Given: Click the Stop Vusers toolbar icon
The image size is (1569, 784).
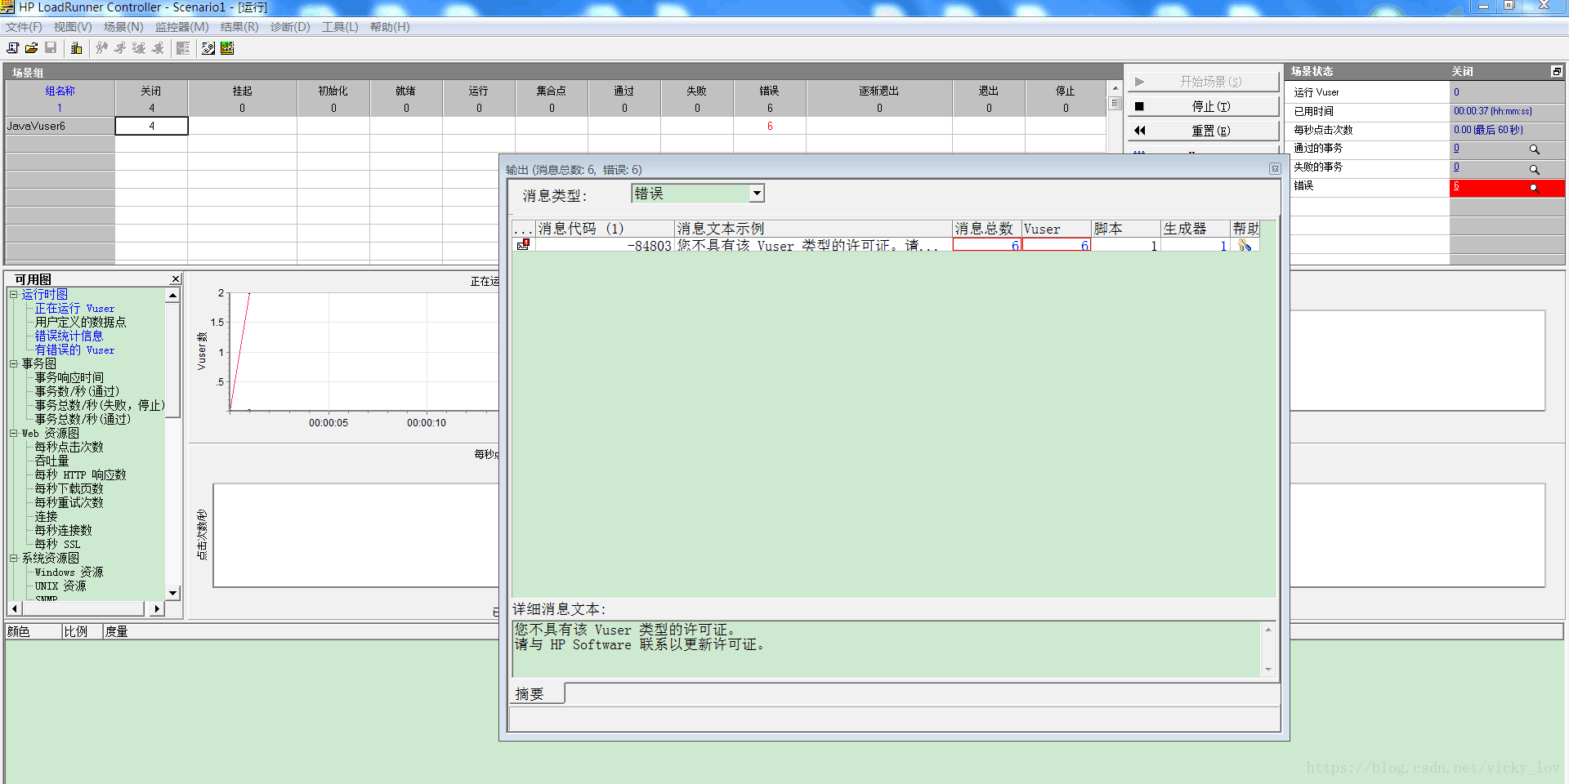Looking at the screenshot, I should (x=158, y=48).
